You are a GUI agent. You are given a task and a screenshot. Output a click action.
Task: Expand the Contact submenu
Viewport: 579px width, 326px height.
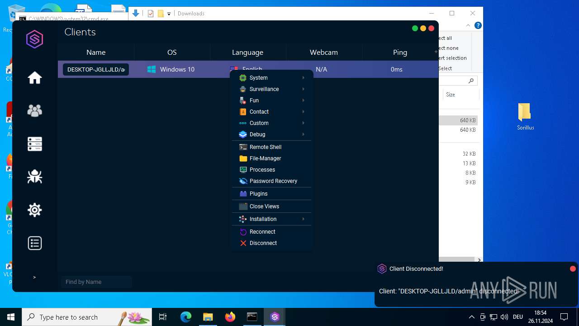[x=272, y=112]
